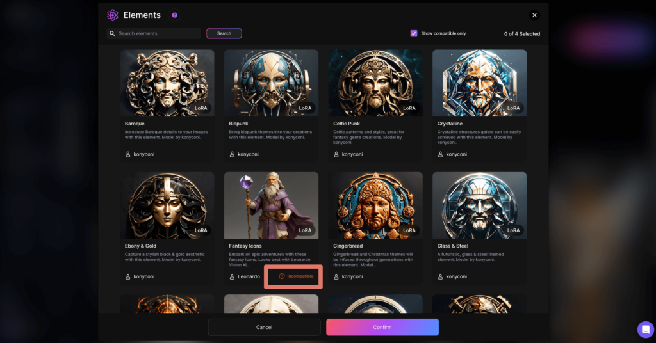The width and height of the screenshot is (656, 343).
Task: Close the Elements dialog with X
Action: (x=534, y=15)
